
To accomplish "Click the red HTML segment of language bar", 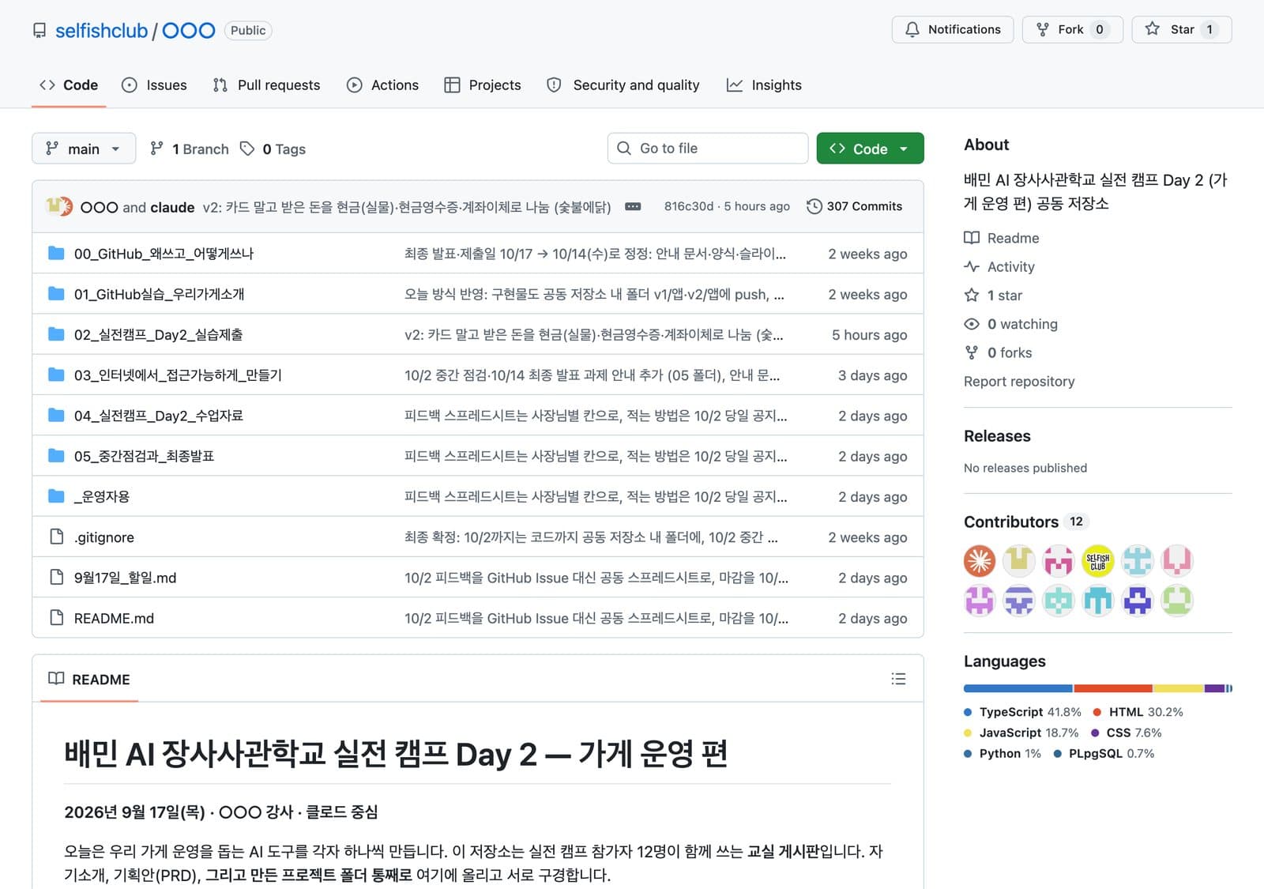I will point(1113,688).
